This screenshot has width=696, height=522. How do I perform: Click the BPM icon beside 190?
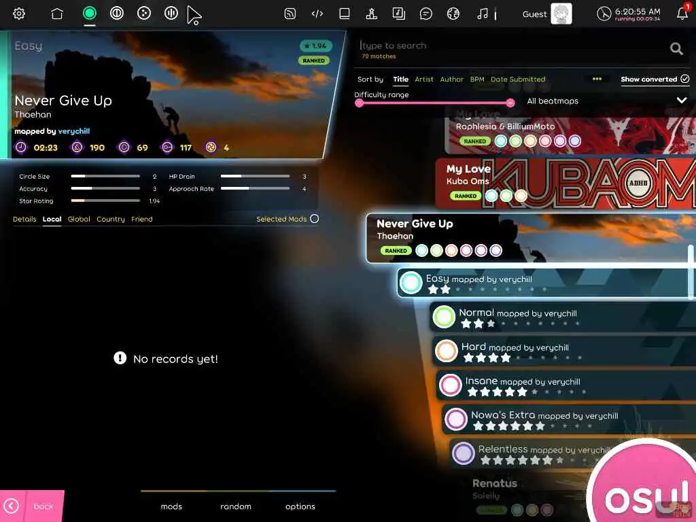(x=77, y=147)
